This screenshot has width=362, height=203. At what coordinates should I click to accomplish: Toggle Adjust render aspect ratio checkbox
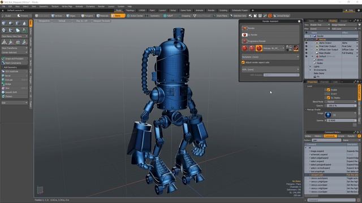pos(243,63)
